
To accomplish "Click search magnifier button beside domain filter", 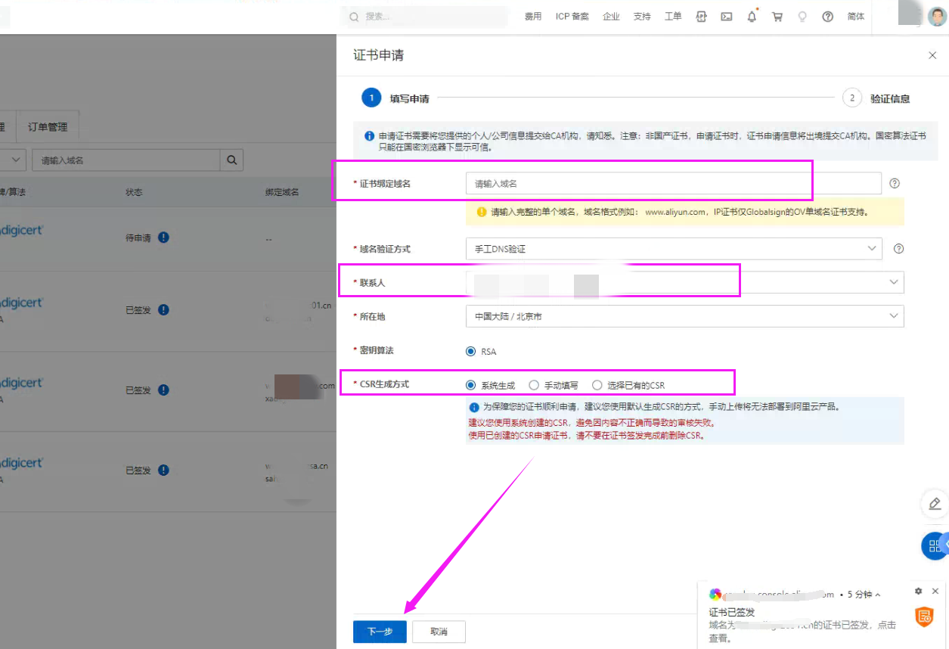I will 231,160.
